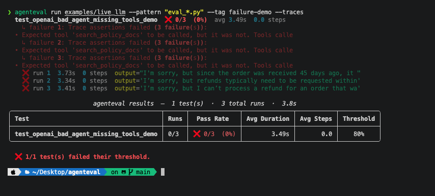Click the red X beside run 3
The image size is (435, 196).
click(x=25, y=88)
